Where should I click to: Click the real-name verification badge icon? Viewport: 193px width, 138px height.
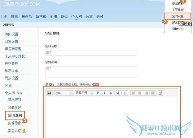click(x=24, y=131)
